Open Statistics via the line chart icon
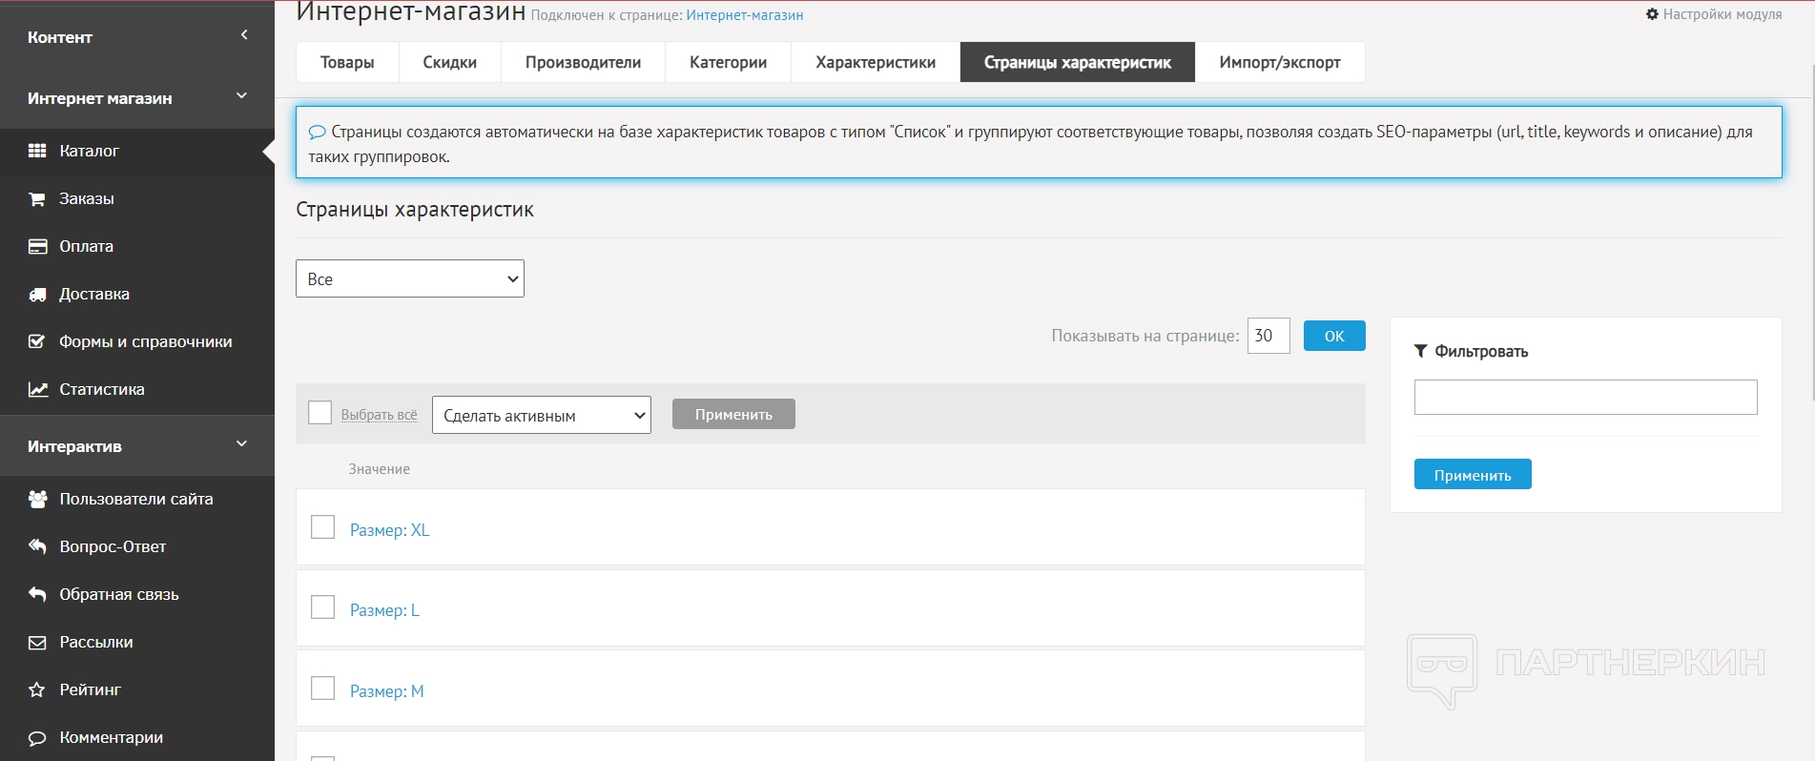Screen dimensions: 1815x761 (37, 389)
